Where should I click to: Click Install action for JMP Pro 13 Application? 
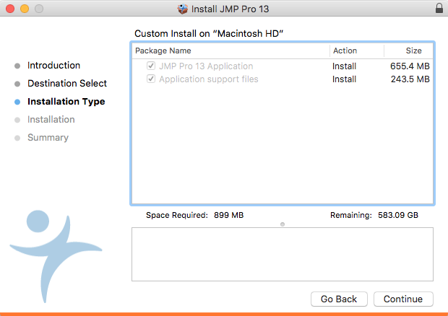(x=344, y=66)
